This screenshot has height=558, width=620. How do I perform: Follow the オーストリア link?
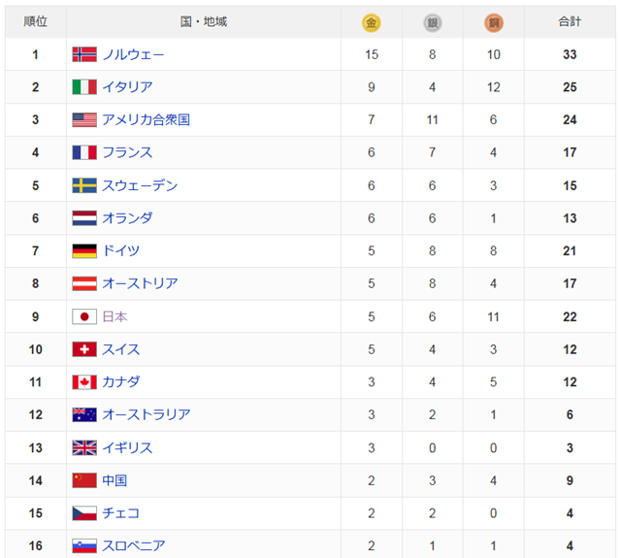tap(140, 283)
